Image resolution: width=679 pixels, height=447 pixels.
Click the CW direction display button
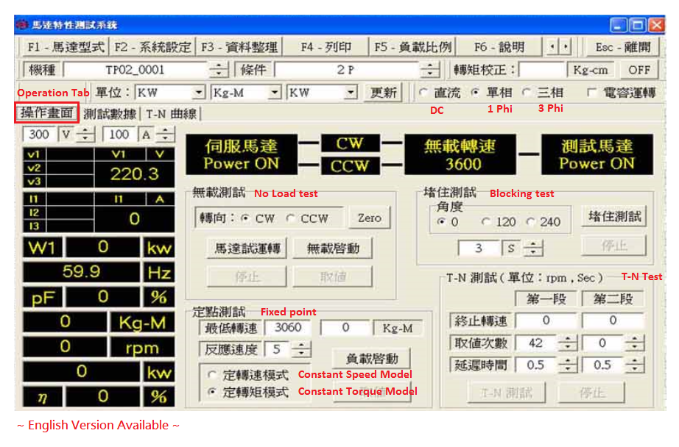(352, 143)
